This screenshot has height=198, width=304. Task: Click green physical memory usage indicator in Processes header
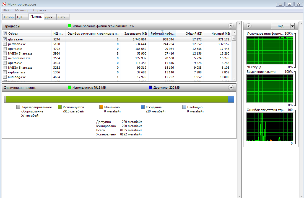click(69, 26)
